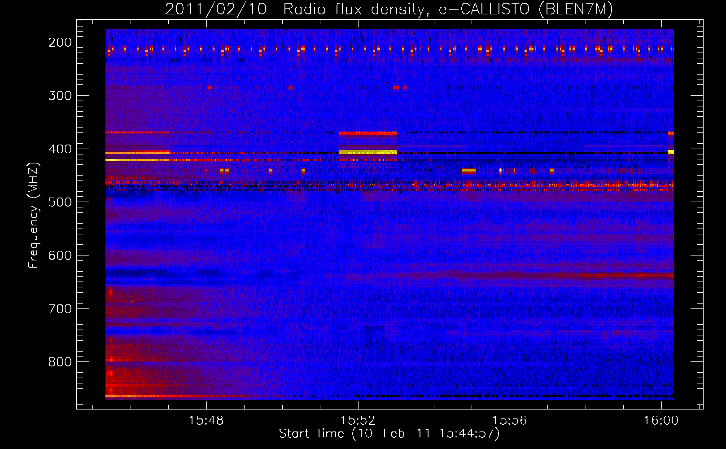Image resolution: width=726 pixels, height=449 pixels.
Task: Click the '800' frequency tick label
Action: point(60,362)
